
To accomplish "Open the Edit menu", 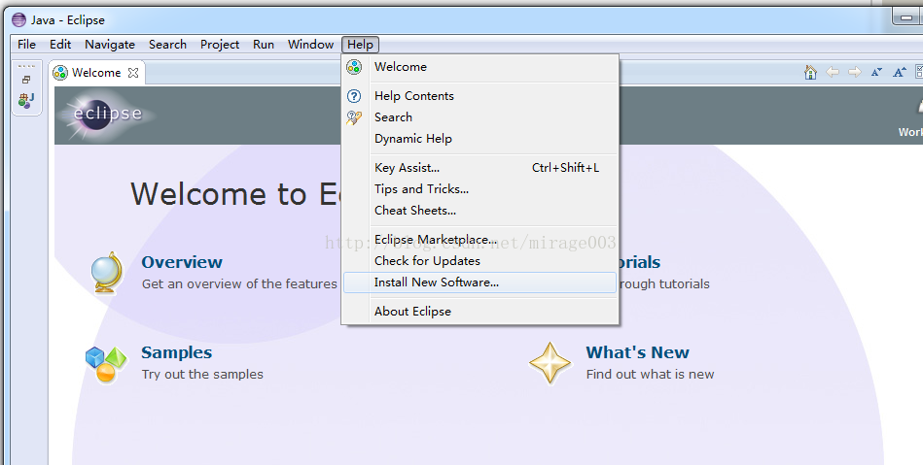I will click(x=60, y=45).
